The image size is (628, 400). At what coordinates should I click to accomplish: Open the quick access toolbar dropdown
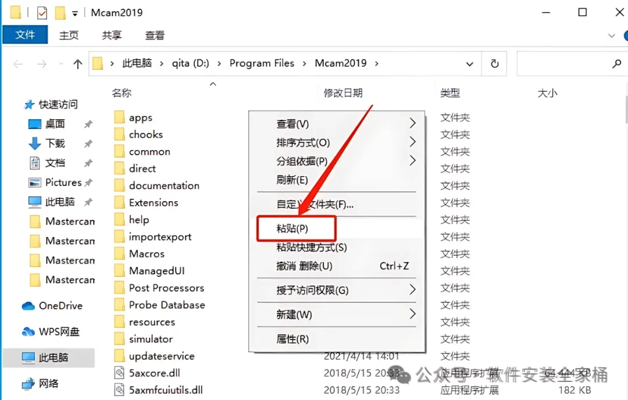coord(75,13)
